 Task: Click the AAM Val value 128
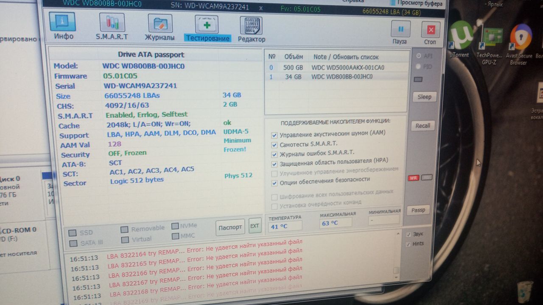pos(115,144)
